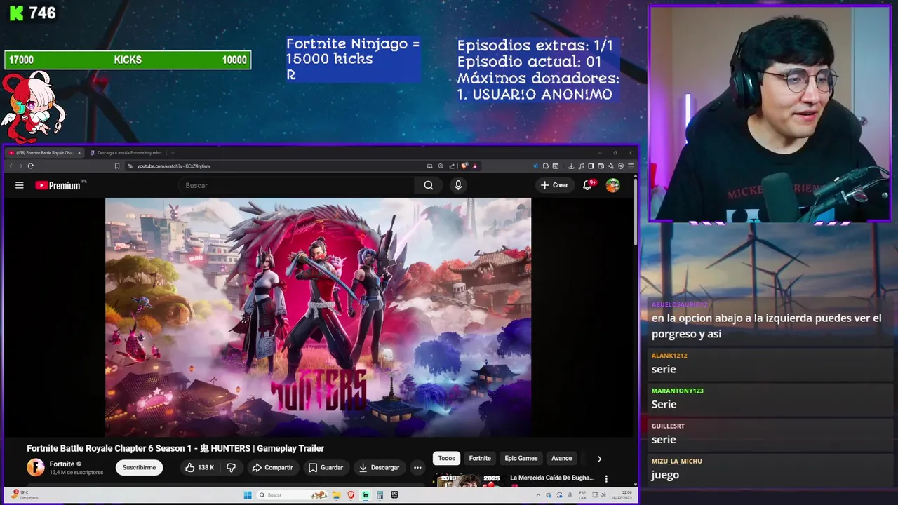Screen dimensions: 898x505
Task: Go to the YouTube Premium home logo
Action: click(x=58, y=185)
